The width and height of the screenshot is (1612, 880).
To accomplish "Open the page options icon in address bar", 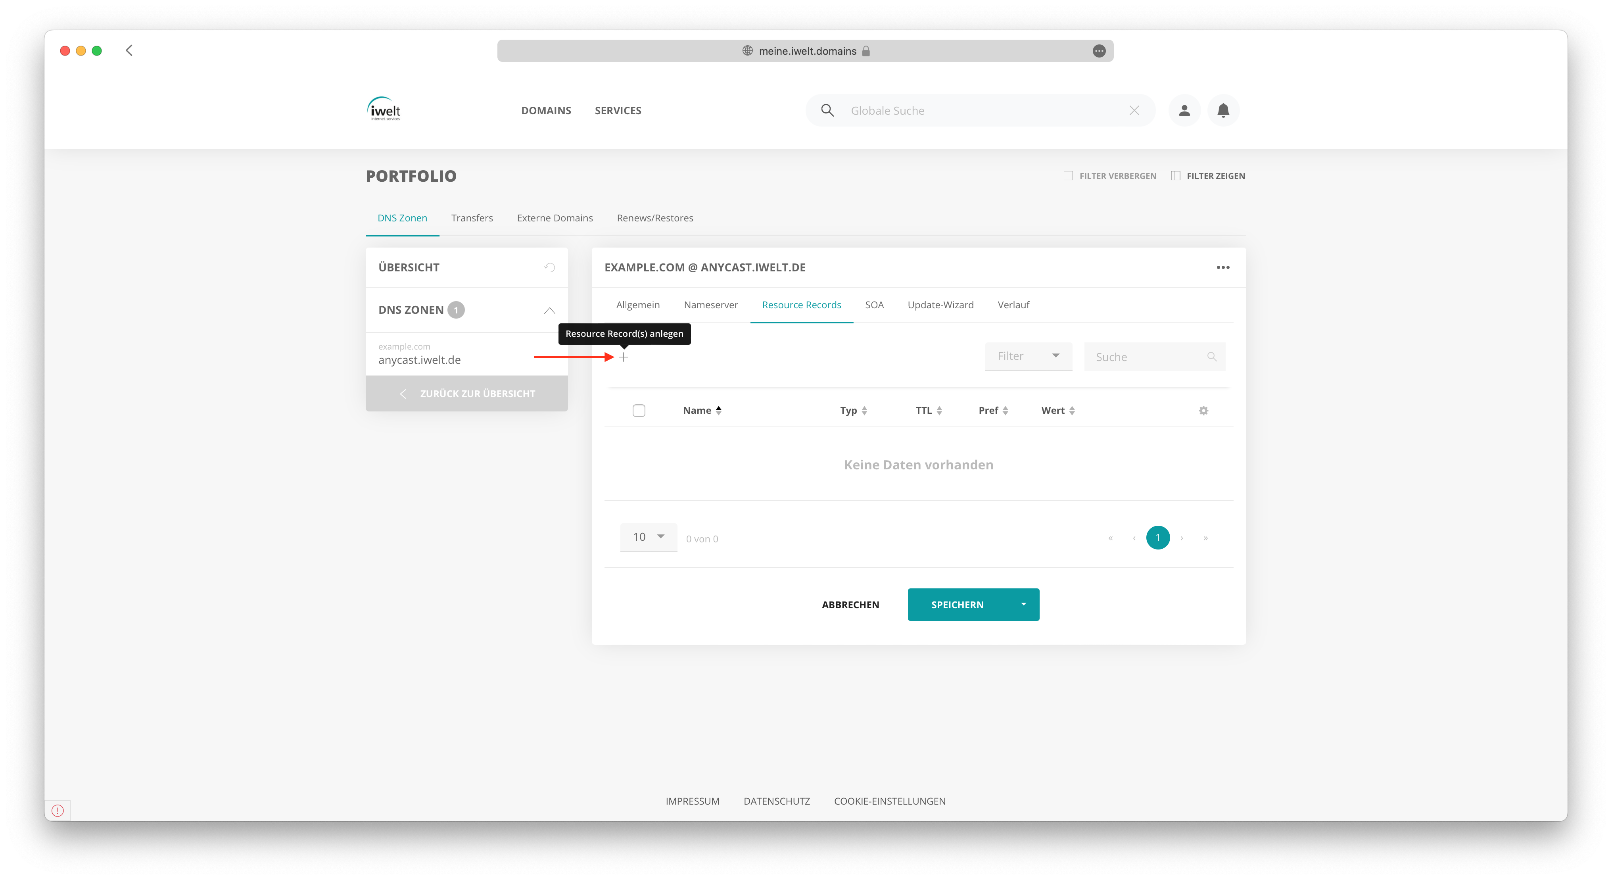I will click(1099, 51).
